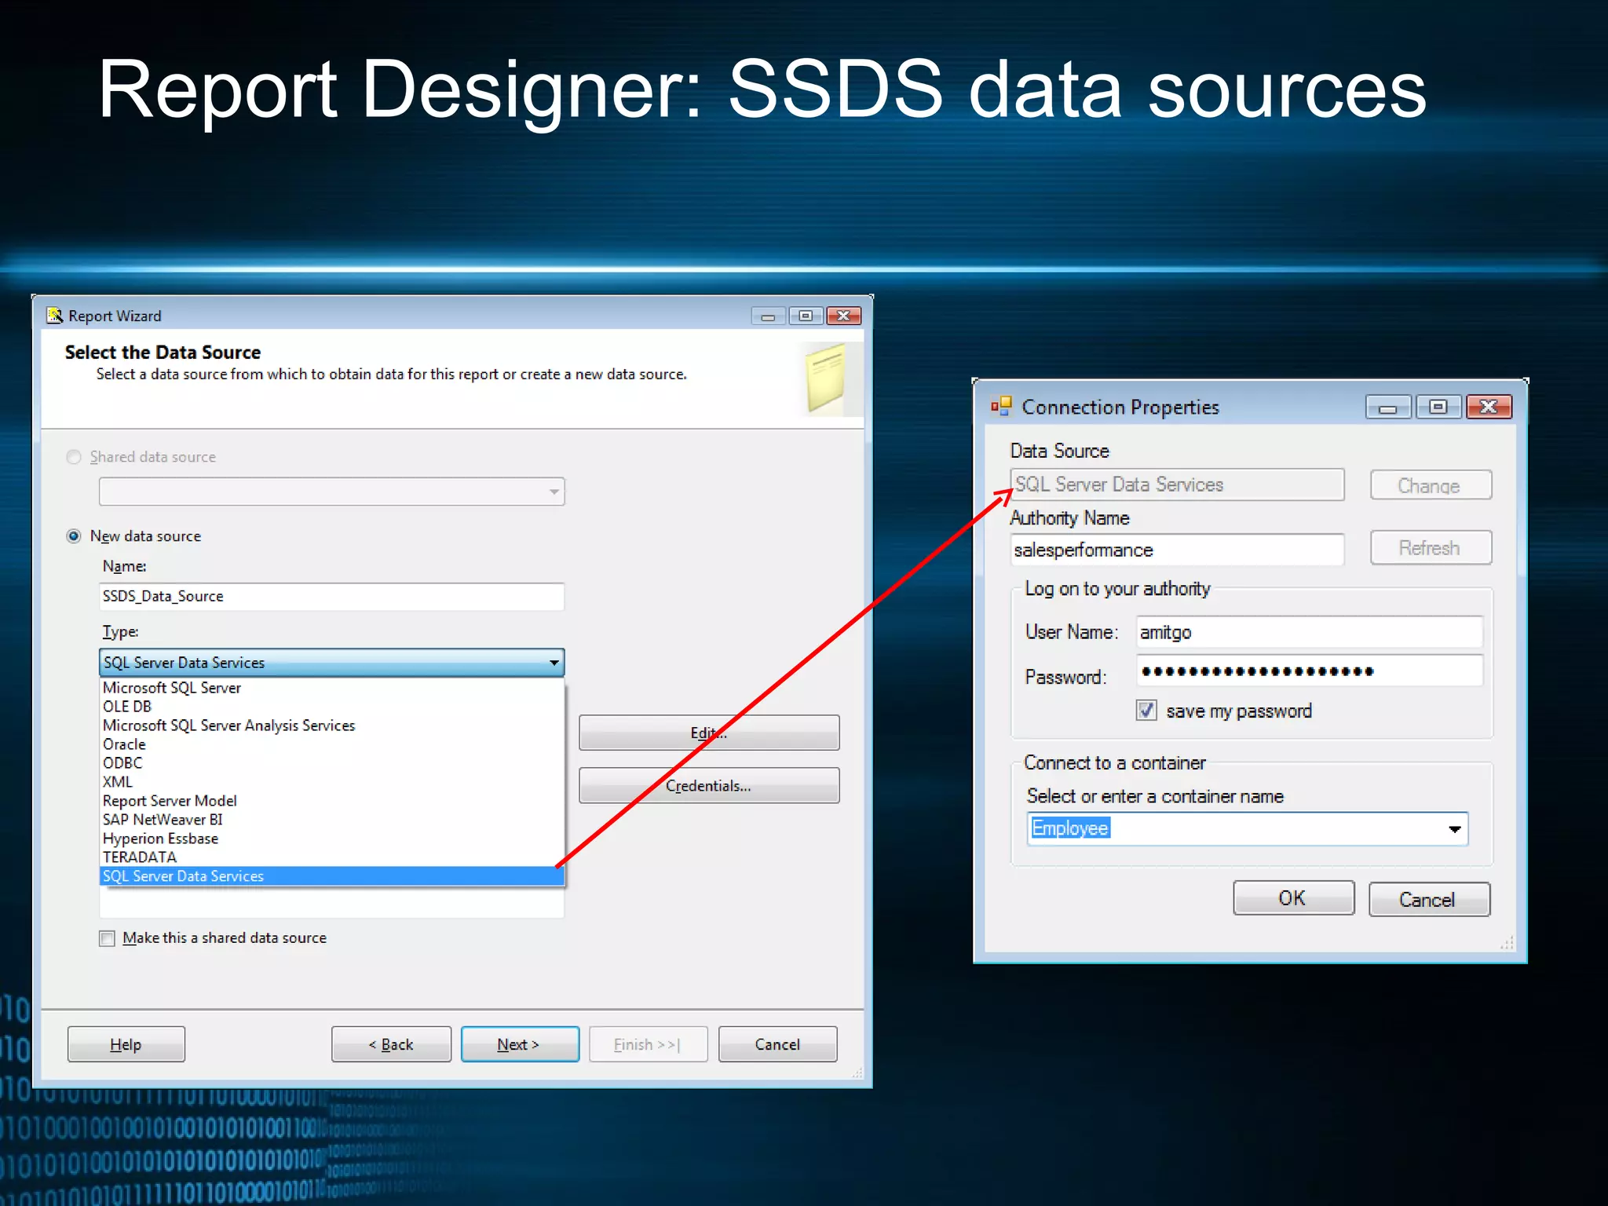Click the yellow notepad wizard image
Viewport: 1608px width, 1206px height.
[x=827, y=378]
